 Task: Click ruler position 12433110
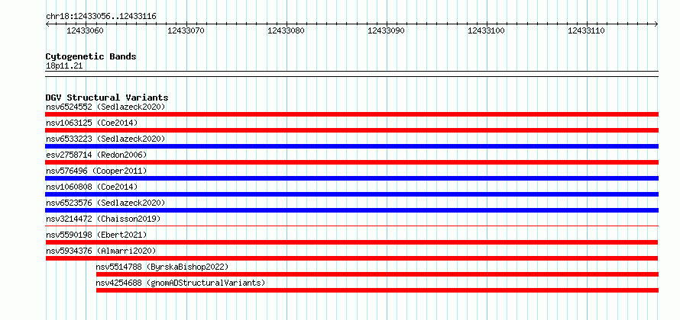pos(586,30)
